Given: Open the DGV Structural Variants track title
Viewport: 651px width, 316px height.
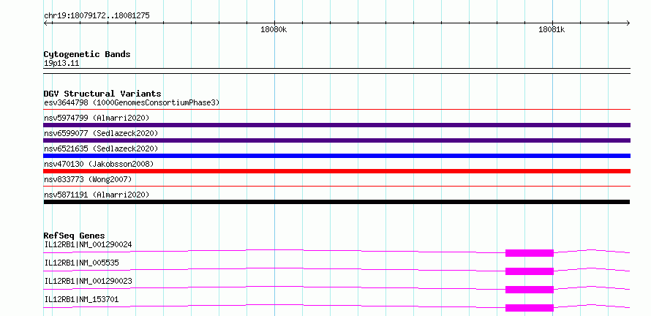Looking at the screenshot, I should click(x=102, y=94).
